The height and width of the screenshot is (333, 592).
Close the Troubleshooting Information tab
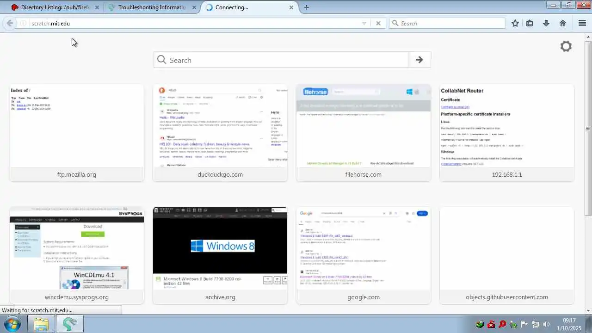coord(194,7)
